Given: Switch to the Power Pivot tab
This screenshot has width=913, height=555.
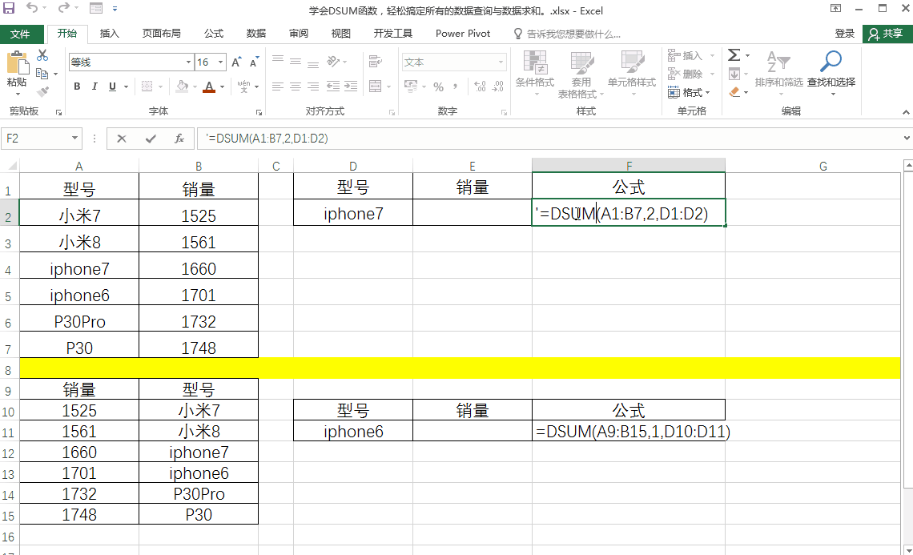Looking at the screenshot, I should coord(463,34).
